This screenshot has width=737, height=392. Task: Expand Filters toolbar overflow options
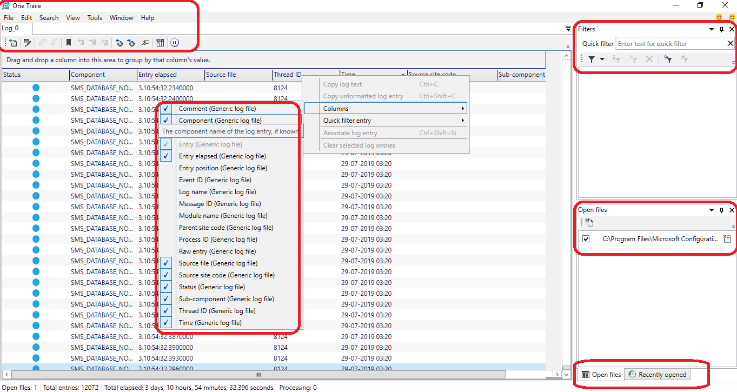[734, 62]
